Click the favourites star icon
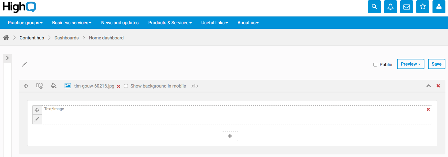The width and height of the screenshot is (448, 157). pyautogui.click(x=423, y=7)
